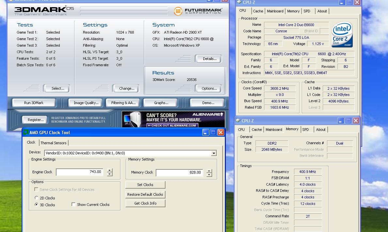Click the Package value Socket 775 LGA
The image size is (388, 232).
296,38
